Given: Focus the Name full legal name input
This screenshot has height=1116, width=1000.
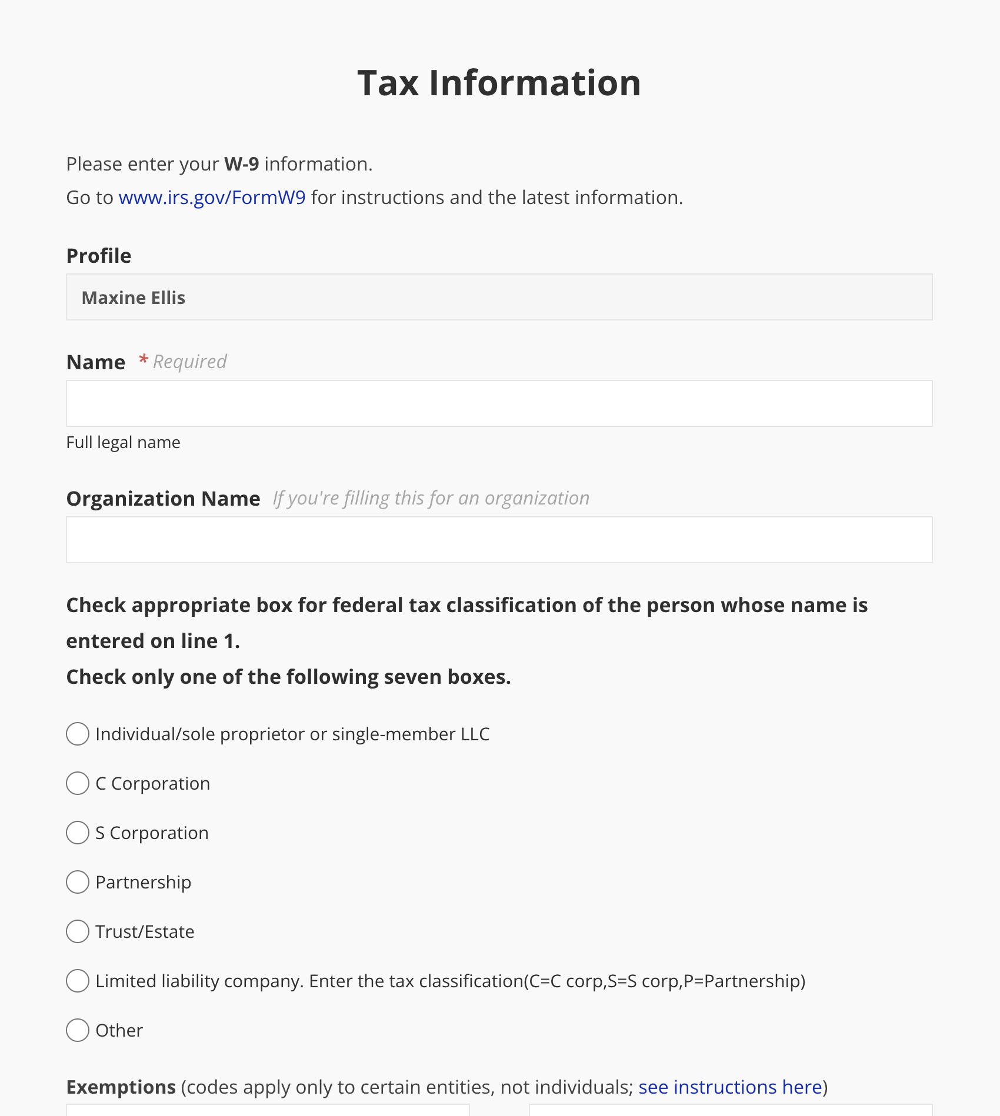Looking at the screenshot, I should click(499, 403).
